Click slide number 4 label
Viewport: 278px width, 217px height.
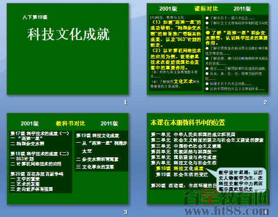tap(265, 212)
